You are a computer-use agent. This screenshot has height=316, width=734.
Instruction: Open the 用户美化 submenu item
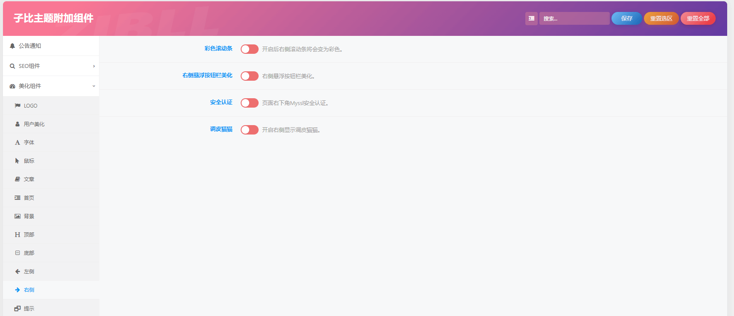51,124
